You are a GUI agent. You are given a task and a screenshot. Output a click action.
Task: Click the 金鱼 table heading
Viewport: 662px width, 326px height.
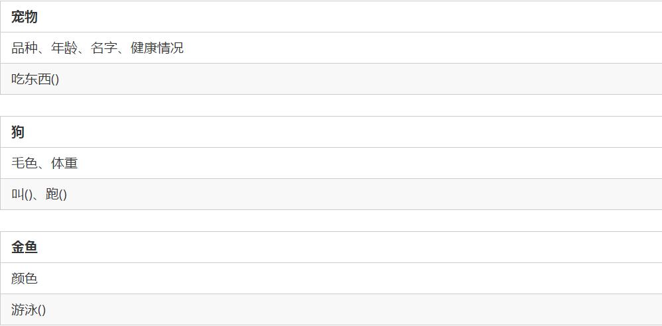(x=25, y=248)
